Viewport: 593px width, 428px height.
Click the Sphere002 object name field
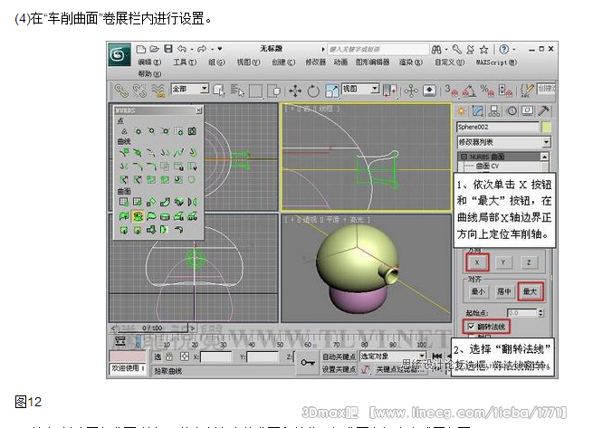(498, 127)
